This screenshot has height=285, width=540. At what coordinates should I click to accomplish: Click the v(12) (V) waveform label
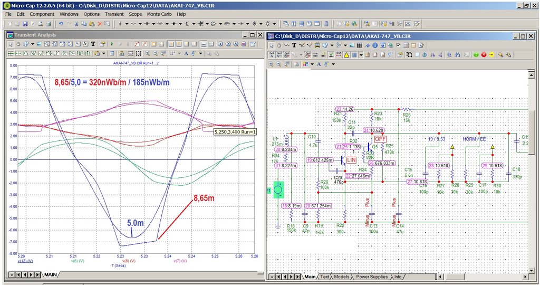click(25, 261)
